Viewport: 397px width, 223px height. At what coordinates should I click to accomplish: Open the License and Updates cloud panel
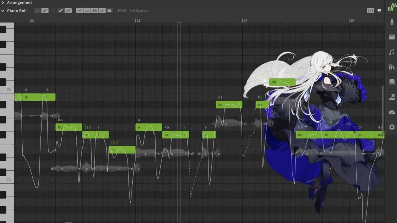392,112
